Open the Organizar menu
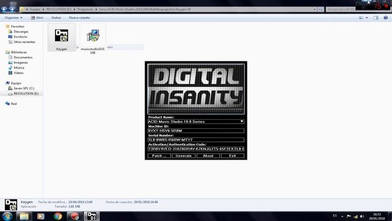Viewport: 392px width, 221px height. pos(13,18)
